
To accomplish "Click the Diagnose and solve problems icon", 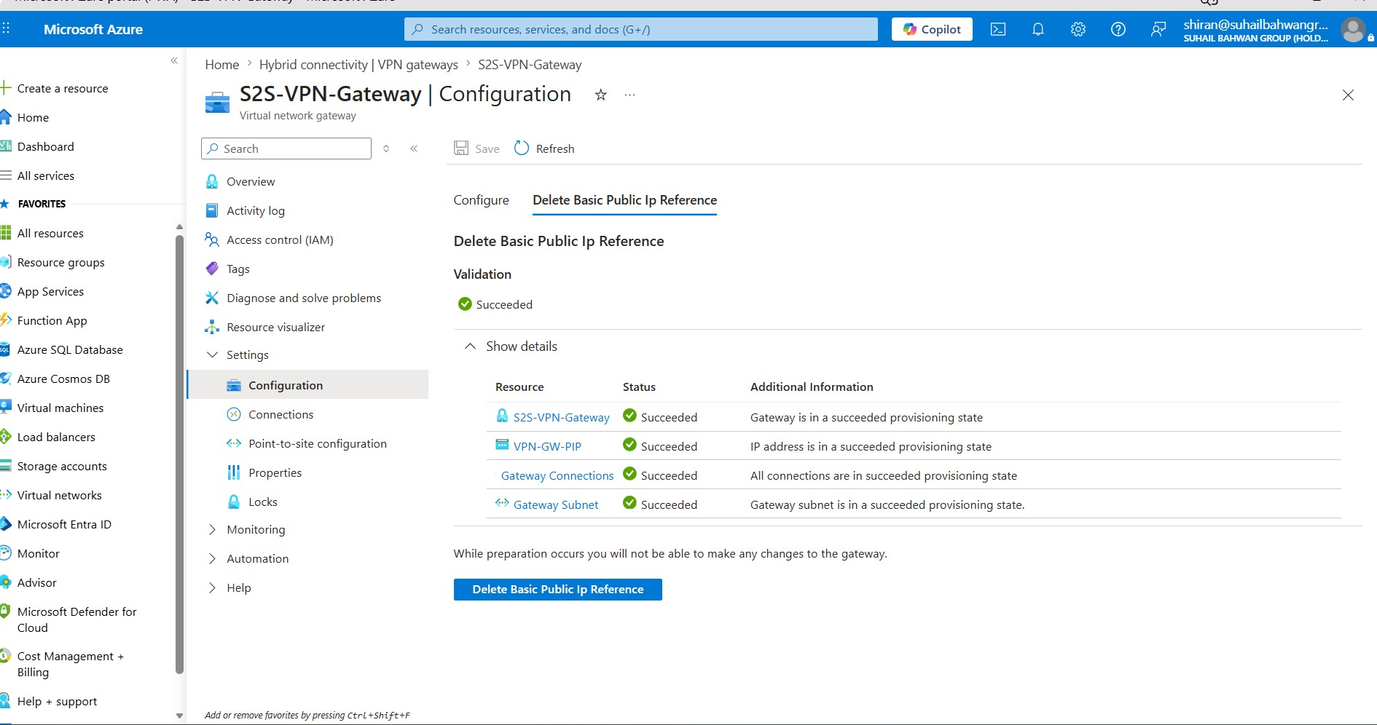I will [212, 298].
